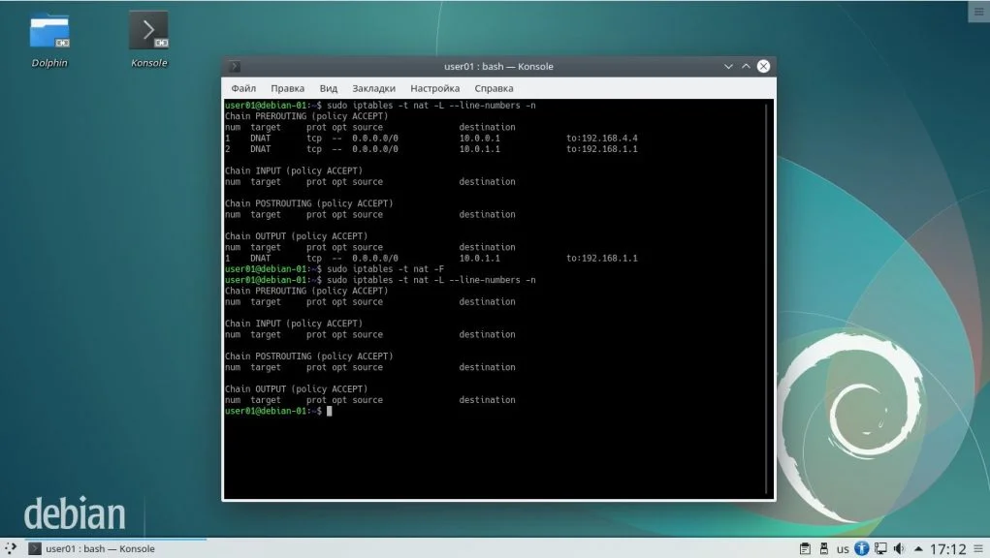Maximize the Konsole window
The image size is (990, 558).
[x=746, y=66]
